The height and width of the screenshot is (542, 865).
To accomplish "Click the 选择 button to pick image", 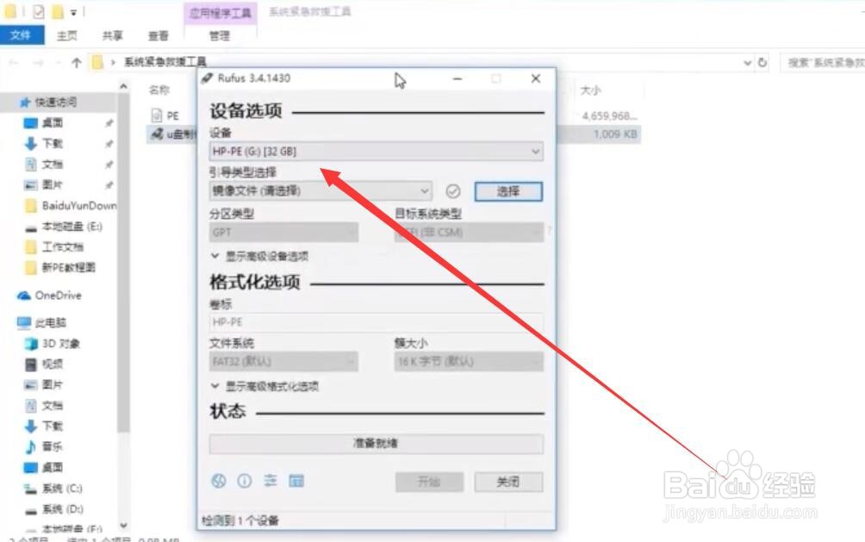I will (508, 191).
